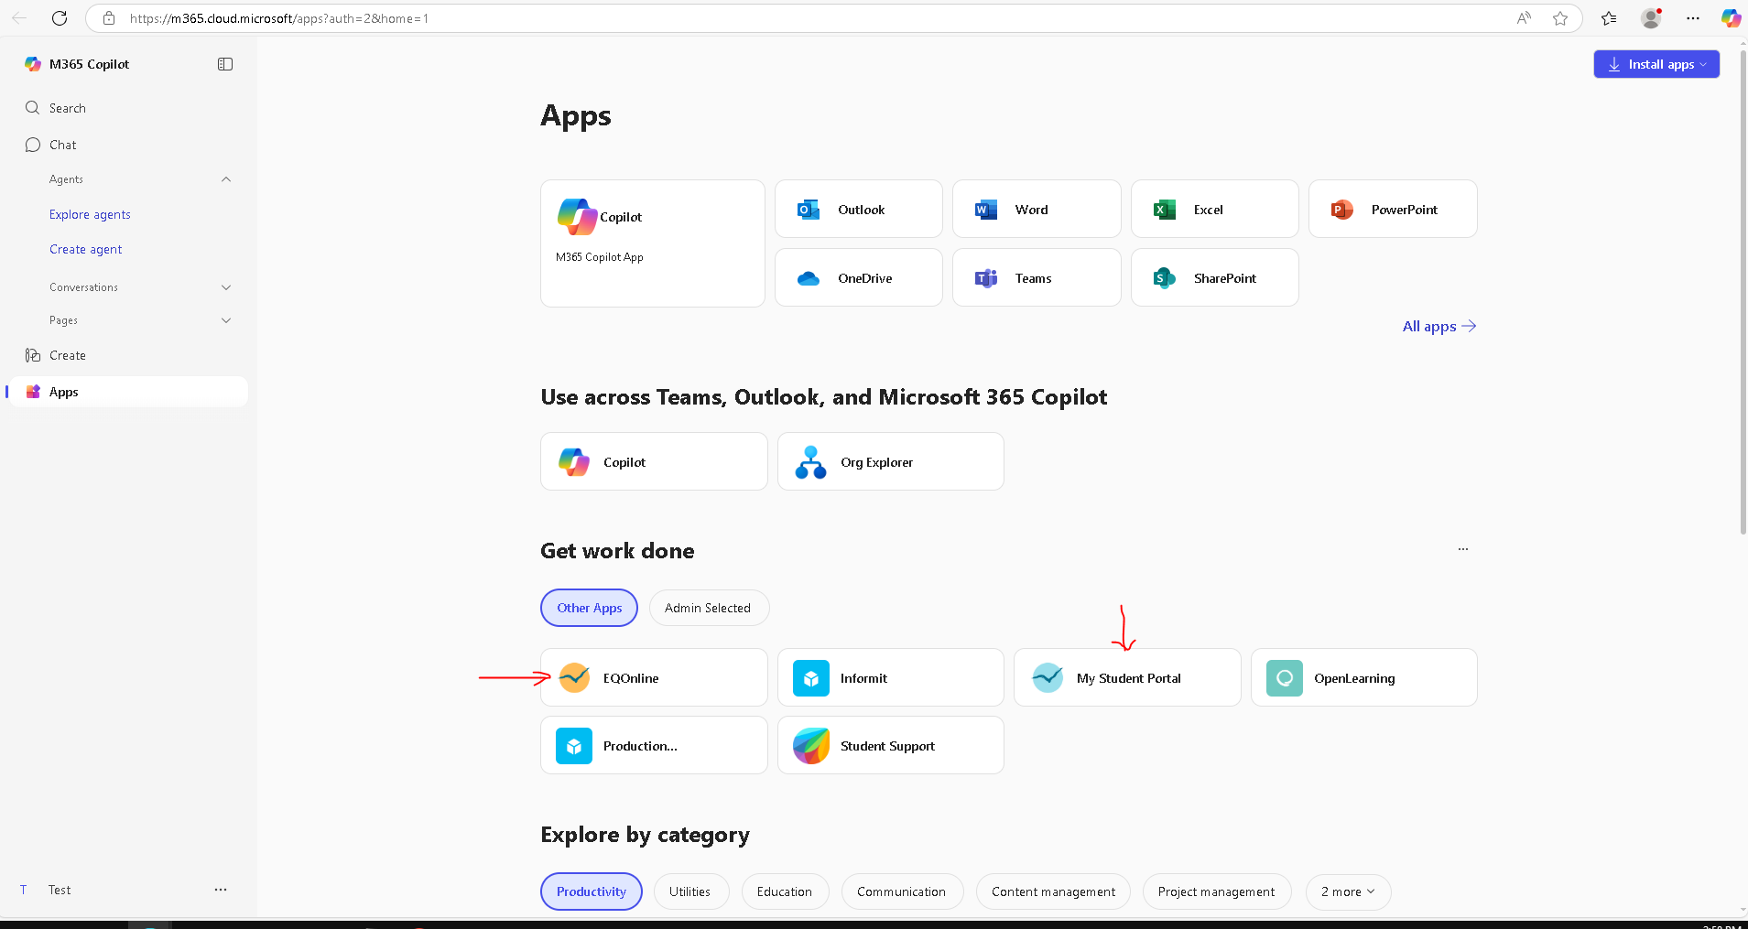Open the Install apps dropdown
Viewport: 1748px width, 929px height.
(1656, 64)
